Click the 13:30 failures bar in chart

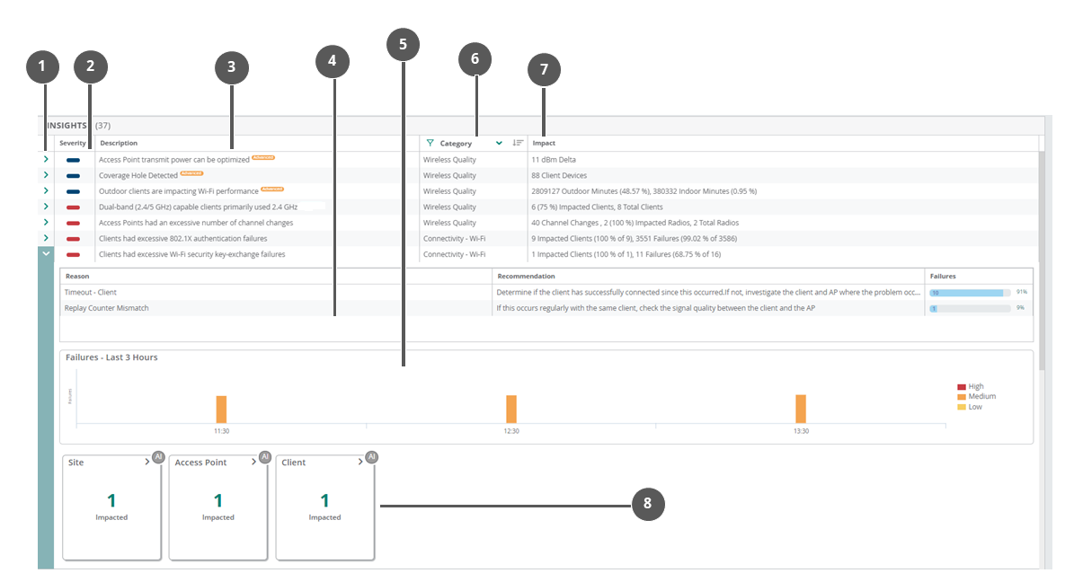point(801,409)
